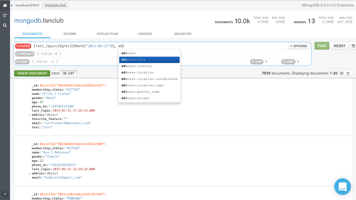This screenshot has height=200, width=356.
Task: Click ObjectId 5031bb65fe4dce143635c960
Action: pyautogui.click(x=73, y=144)
